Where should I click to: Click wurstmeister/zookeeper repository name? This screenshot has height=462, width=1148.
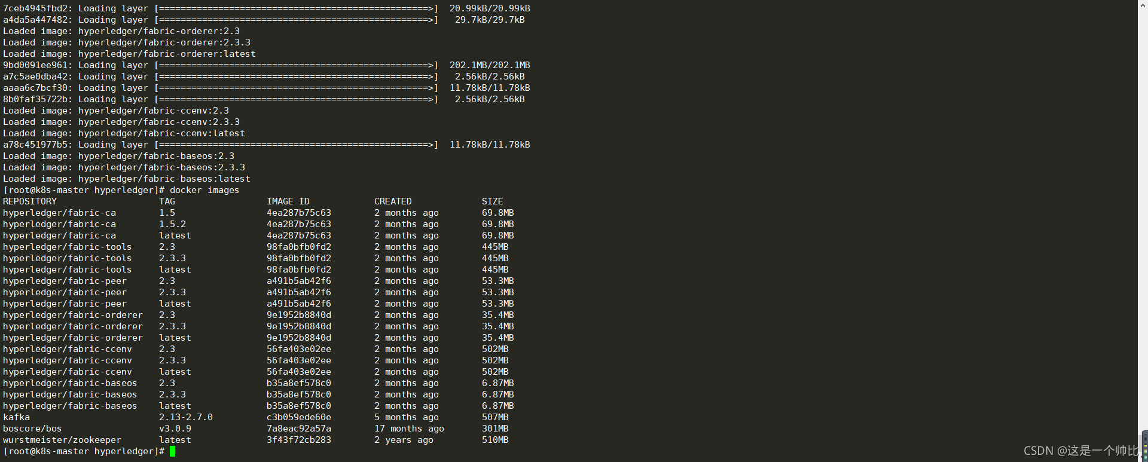point(62,440)
